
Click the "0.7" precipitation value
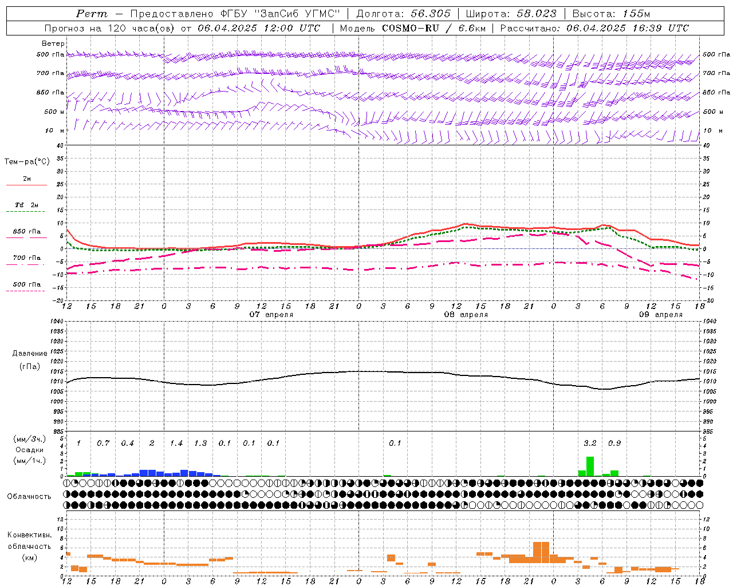click(103, 443)
